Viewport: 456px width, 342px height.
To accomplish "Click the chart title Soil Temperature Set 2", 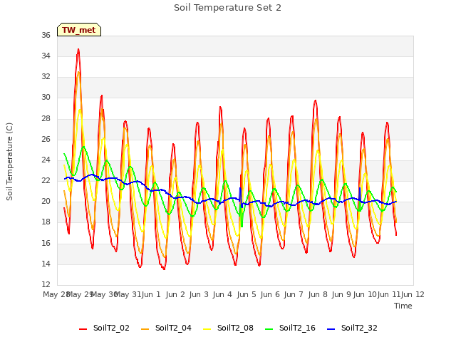I will point(227,8).
